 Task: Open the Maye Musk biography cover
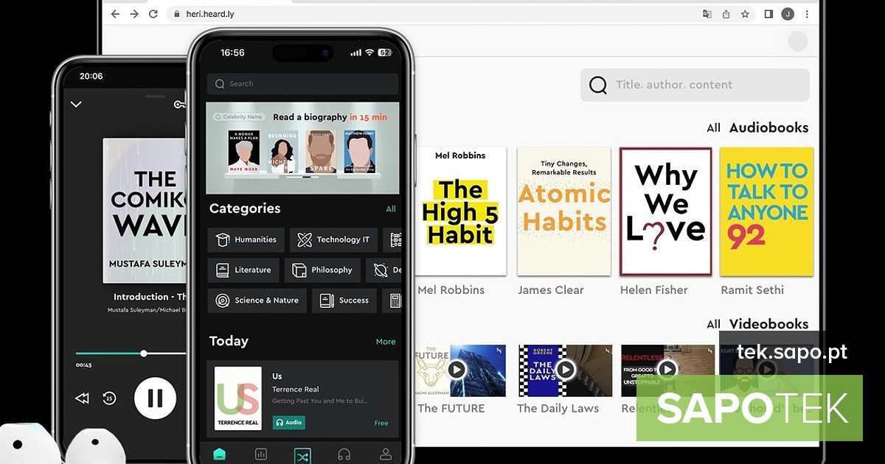(x=244, y=152)
